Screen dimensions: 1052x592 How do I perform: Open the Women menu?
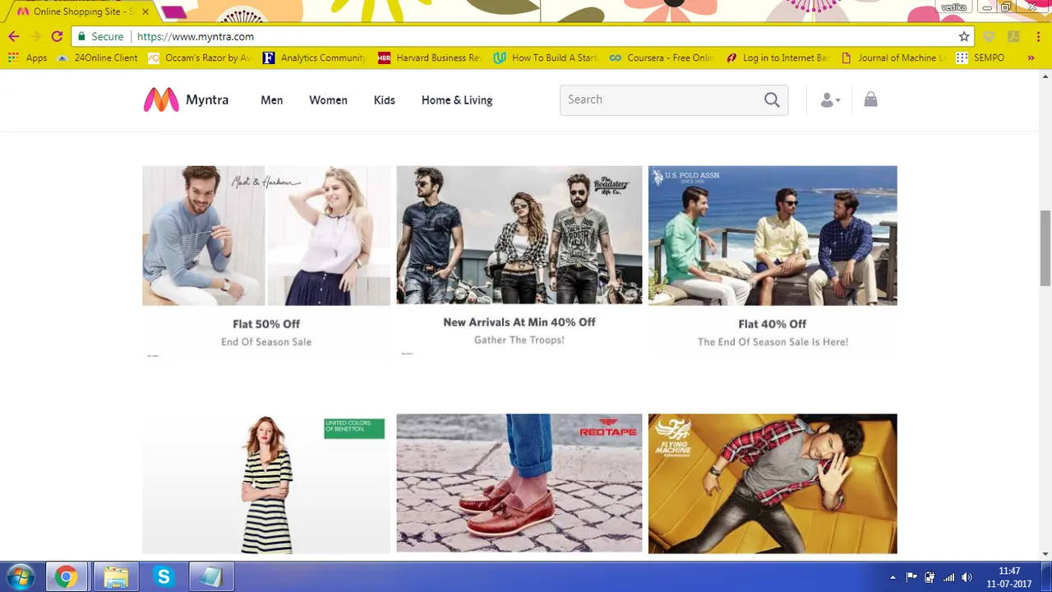tap(328, 100)
